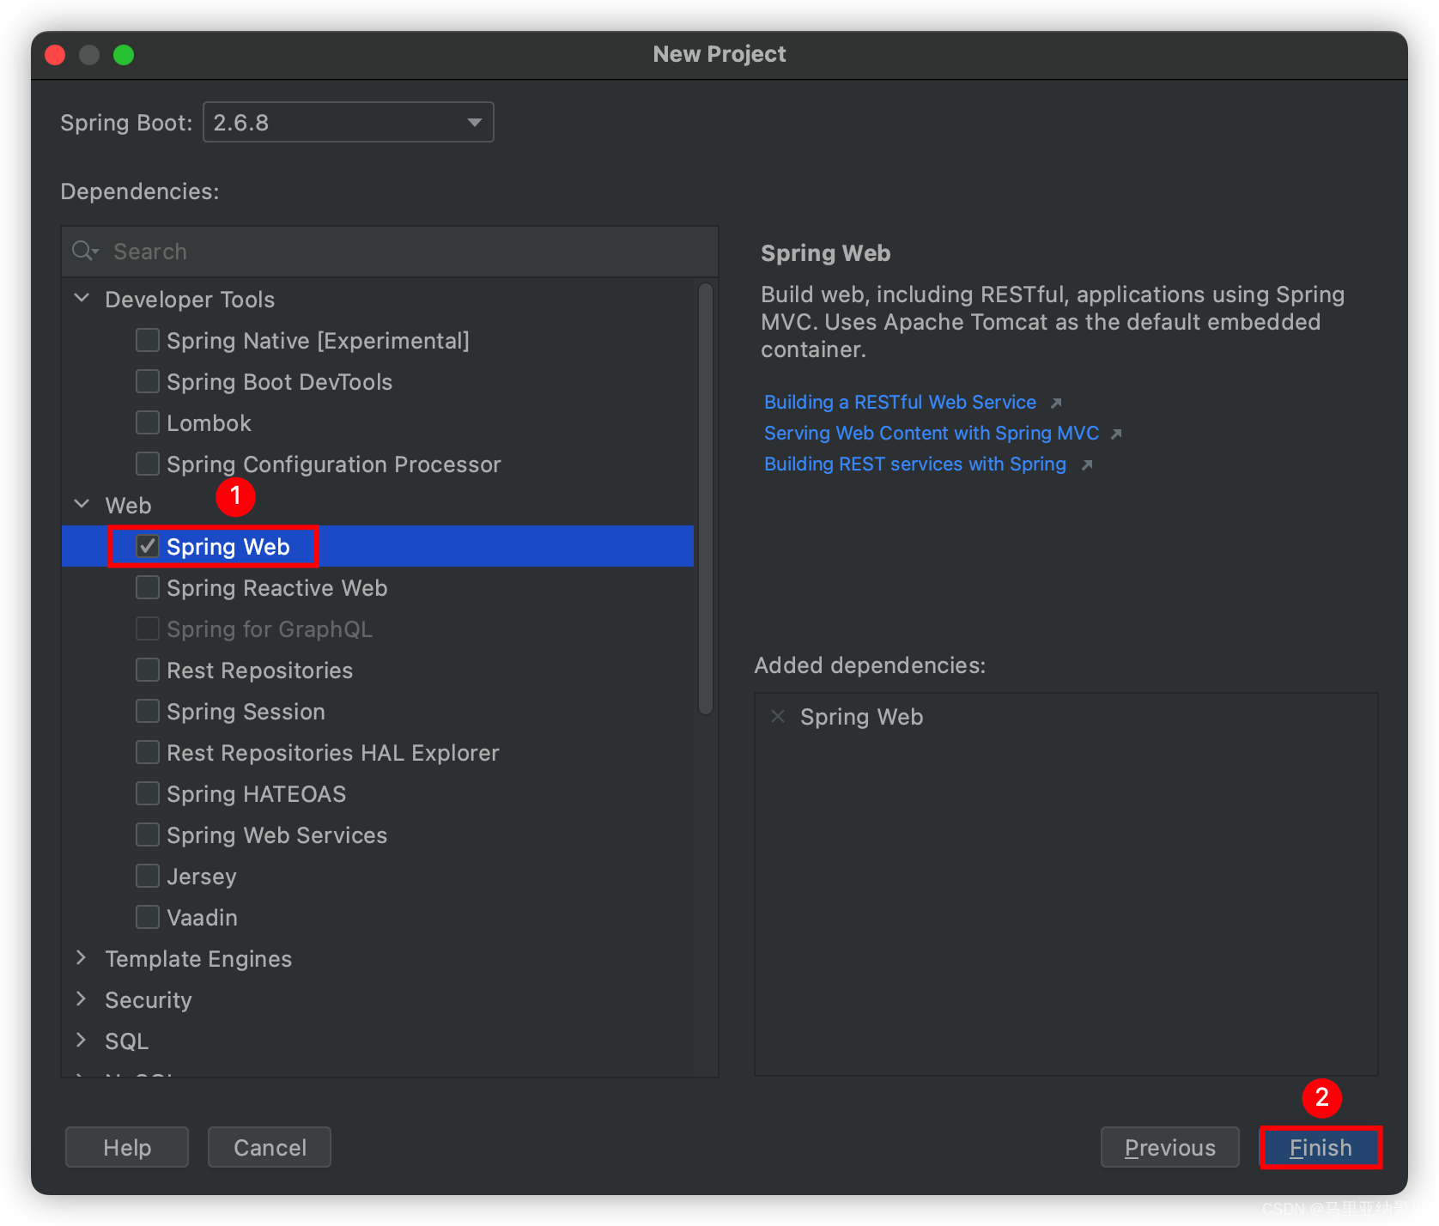Uncheck the Spring Web dependency
Viewport: 1439px width, 1226px height.
(147, 546)
